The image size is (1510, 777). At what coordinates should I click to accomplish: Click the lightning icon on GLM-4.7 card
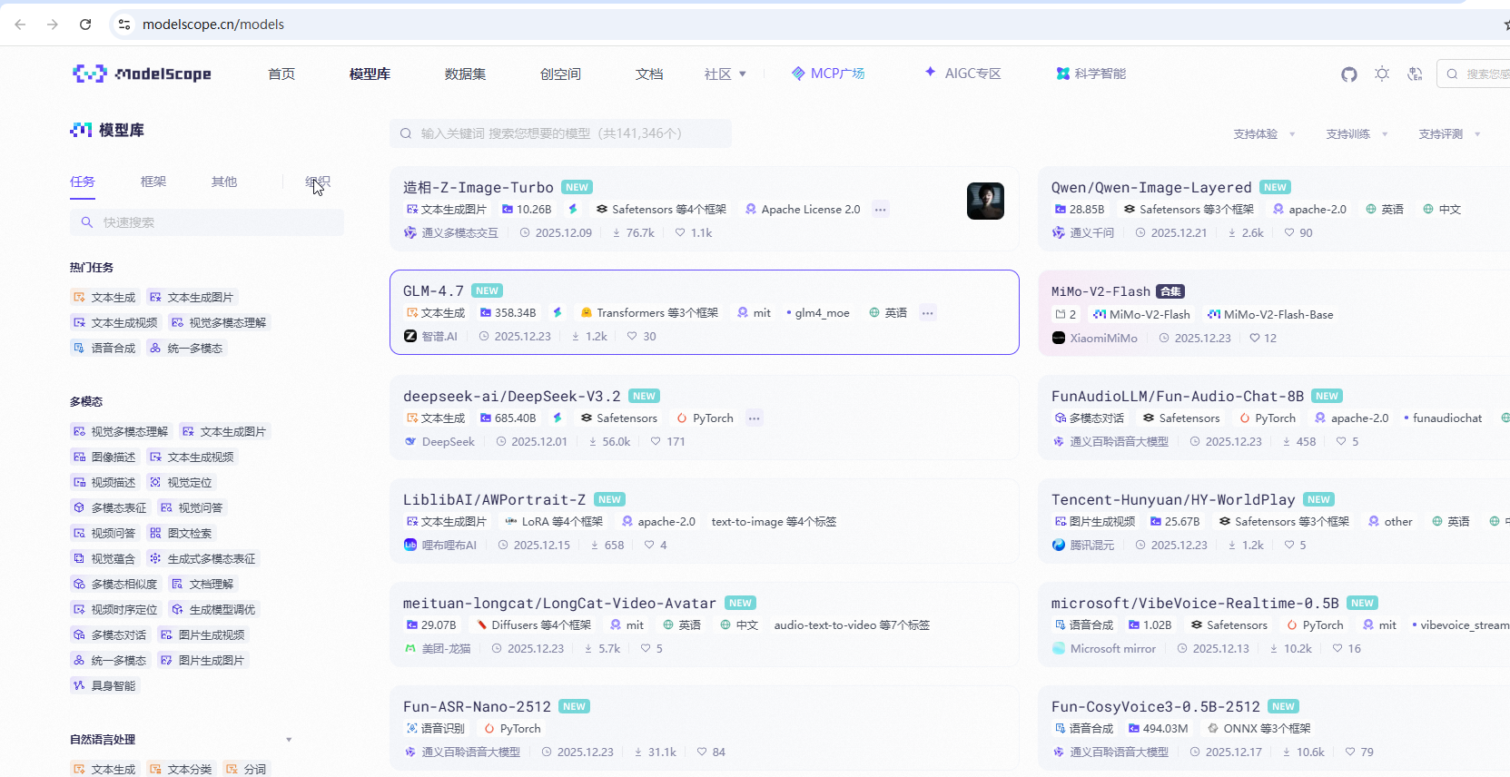558,312
